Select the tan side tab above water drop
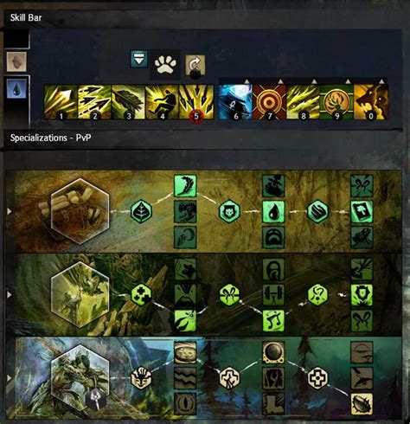The image size is (410, 424). [16, 61]
